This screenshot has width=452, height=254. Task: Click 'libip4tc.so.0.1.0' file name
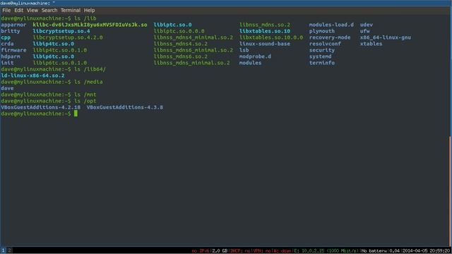point(59,50)
